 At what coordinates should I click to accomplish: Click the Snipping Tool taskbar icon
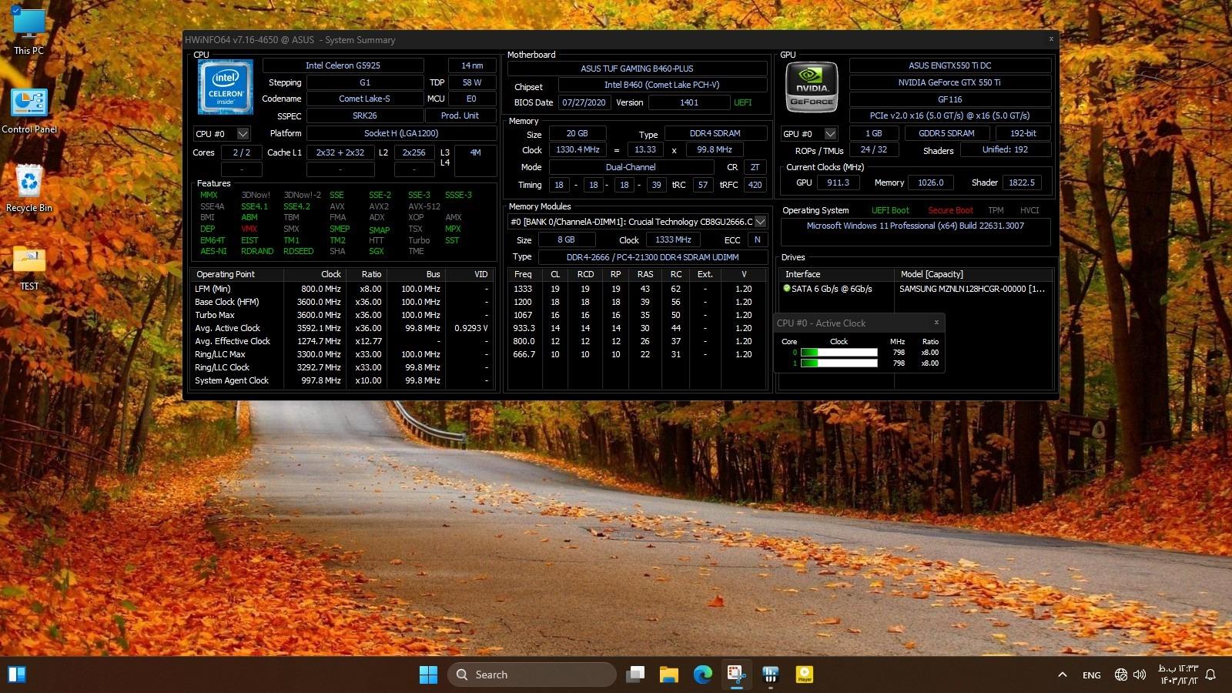pyautogui.click(x=736, y=675)
